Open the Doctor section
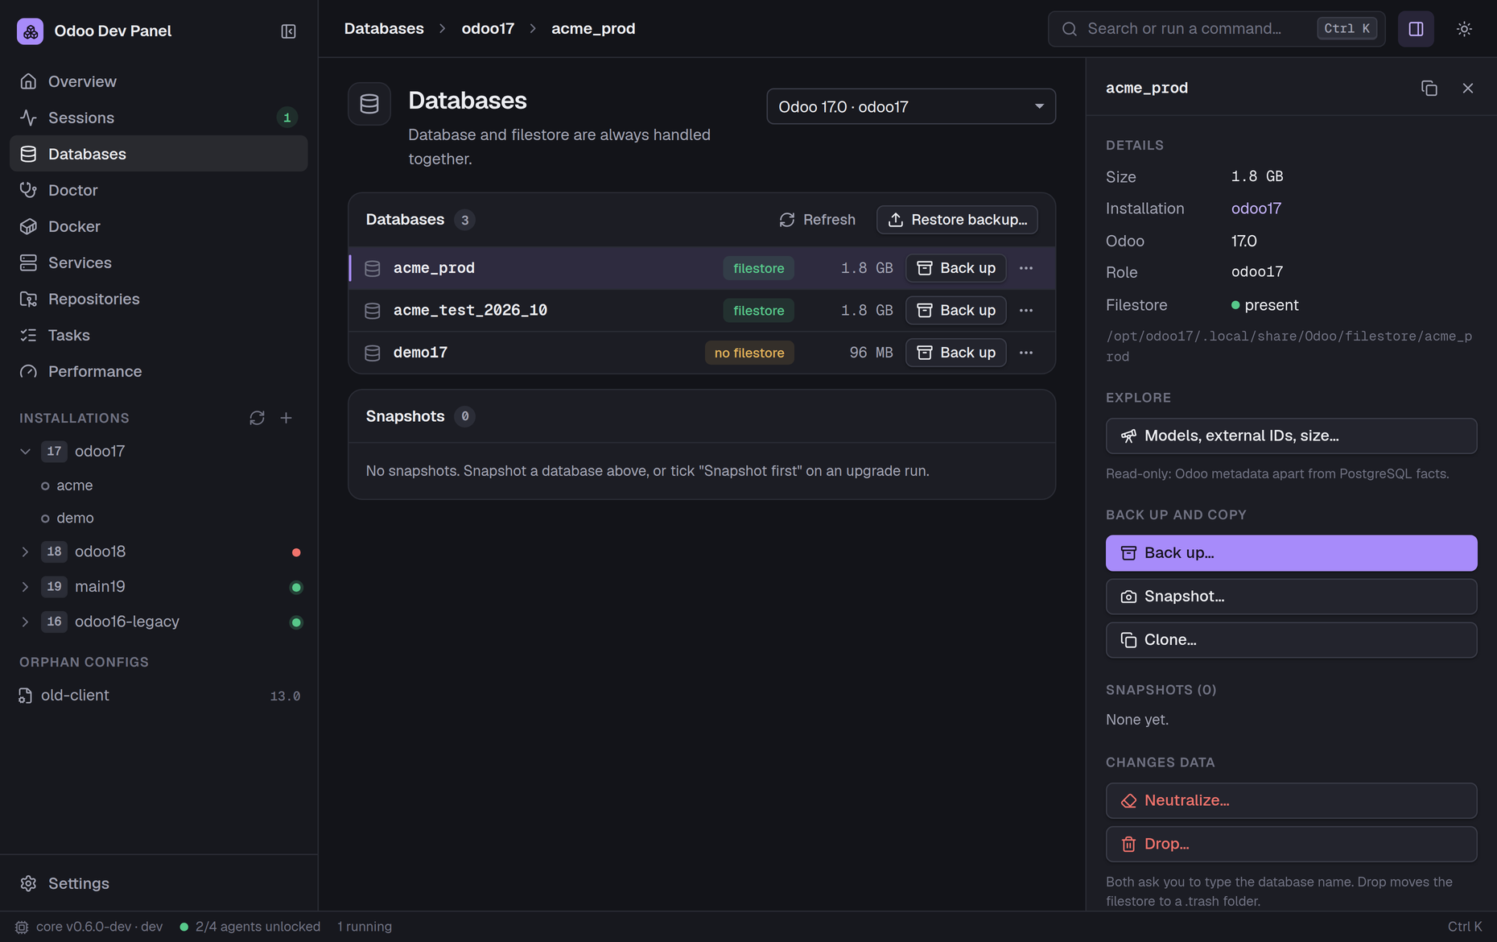Image resolution: width=1497 pixels, height=942 pixels. 159,190
